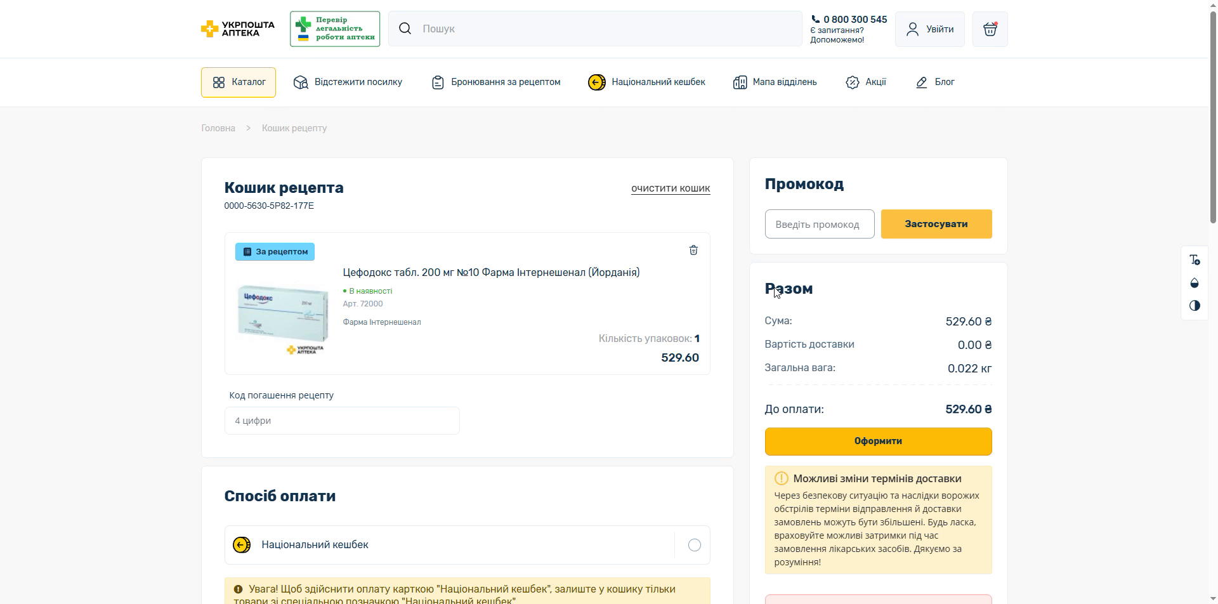Click the Фарма Інтернешенал manufacturer text
Image resolution: width=1218 pixels, height=604 pixels.
pyautogui.click(x=382, y=322)
